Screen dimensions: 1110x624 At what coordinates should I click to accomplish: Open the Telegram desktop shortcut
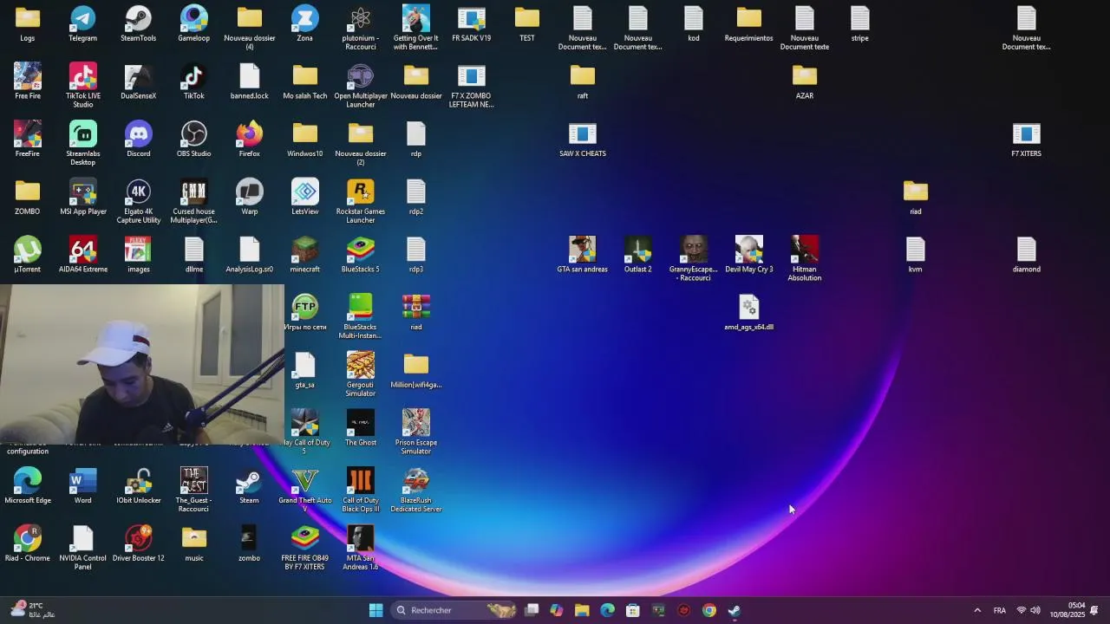coord(83,23)
